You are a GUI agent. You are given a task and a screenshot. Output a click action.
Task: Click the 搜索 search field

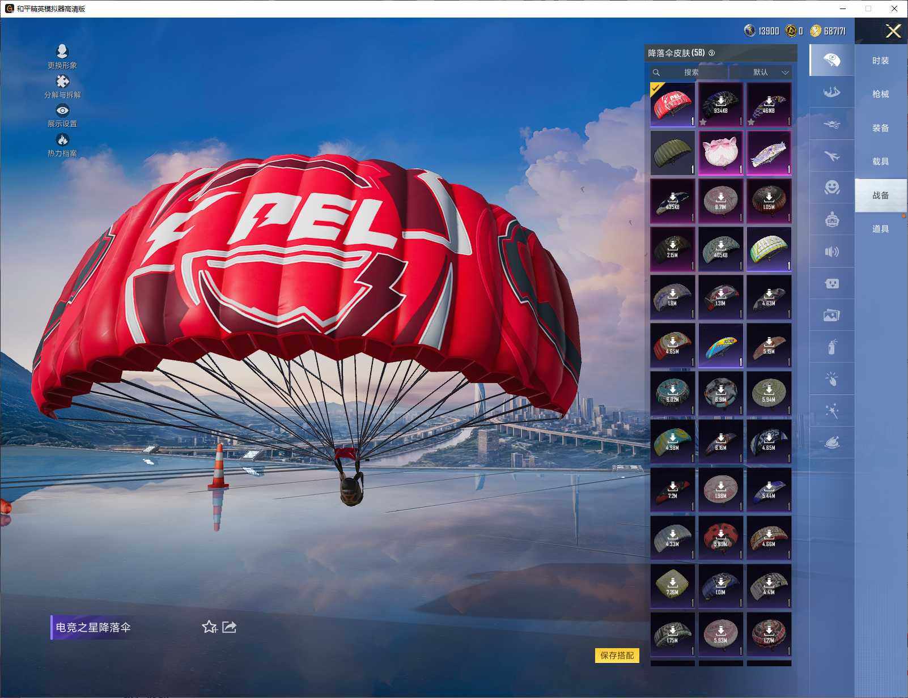coord(689,73)
